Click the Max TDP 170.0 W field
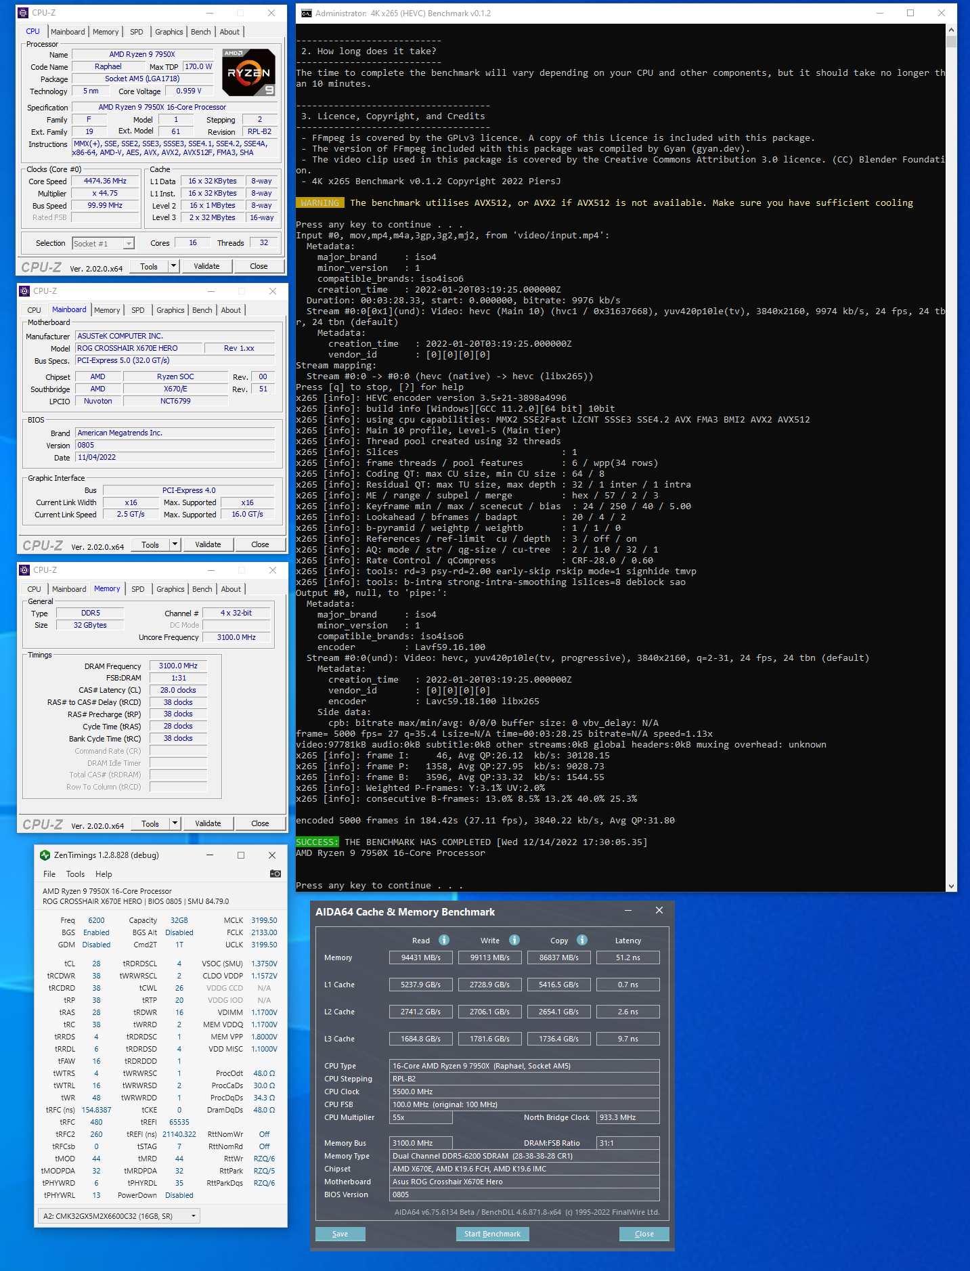 (x=199, y=66)
